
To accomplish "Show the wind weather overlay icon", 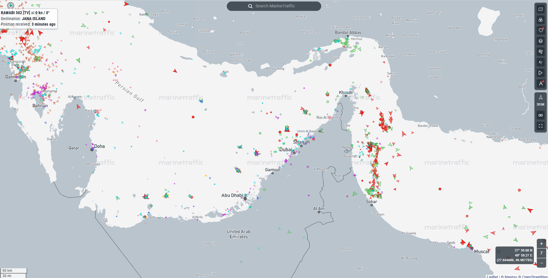I will tap(541, 52).
